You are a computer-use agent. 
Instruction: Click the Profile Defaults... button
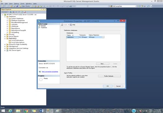pyautogui.click(x=109, y=76)
